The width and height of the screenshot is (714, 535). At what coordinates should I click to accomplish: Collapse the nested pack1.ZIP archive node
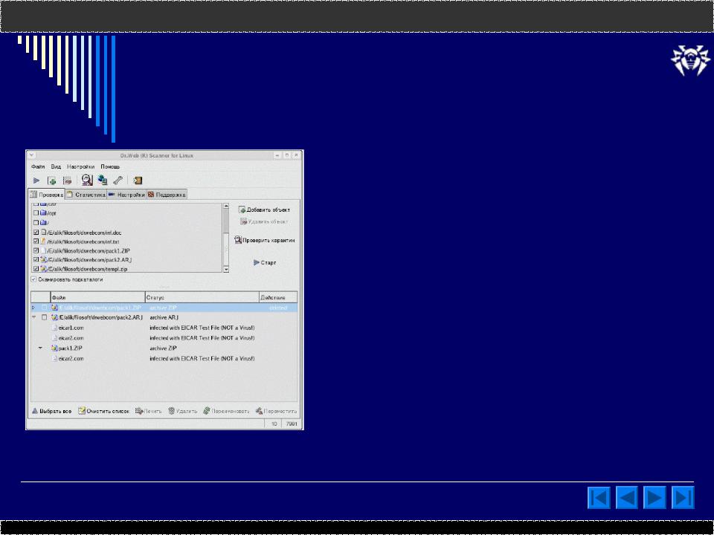coord(40,348)
